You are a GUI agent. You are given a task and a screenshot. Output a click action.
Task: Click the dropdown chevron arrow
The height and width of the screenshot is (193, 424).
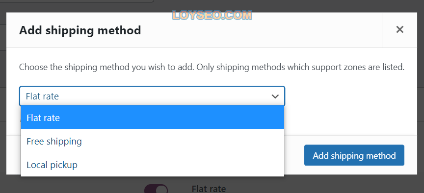tap(275, 96)
